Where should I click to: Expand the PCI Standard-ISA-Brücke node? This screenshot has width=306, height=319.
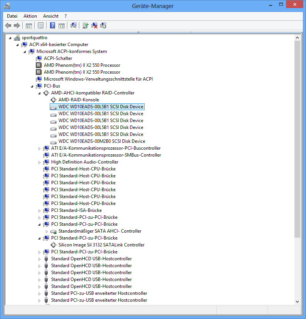click(x=39, y=211)
